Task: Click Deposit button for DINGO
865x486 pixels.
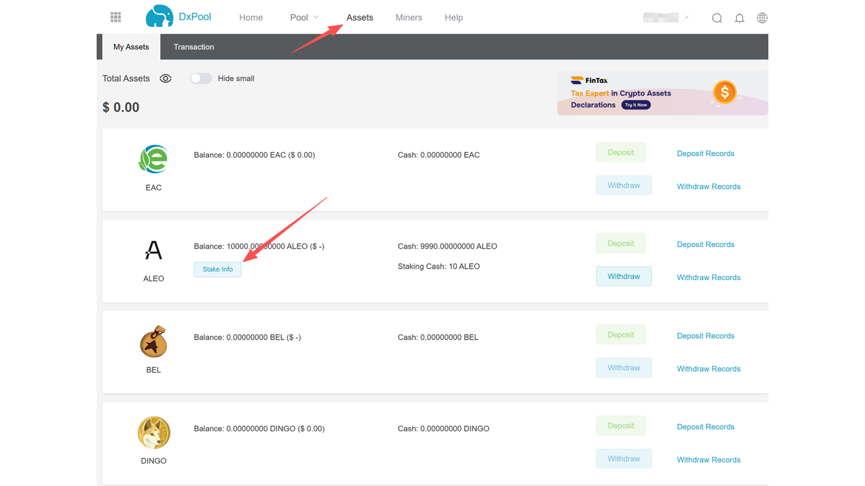Action: coord(620,426)
